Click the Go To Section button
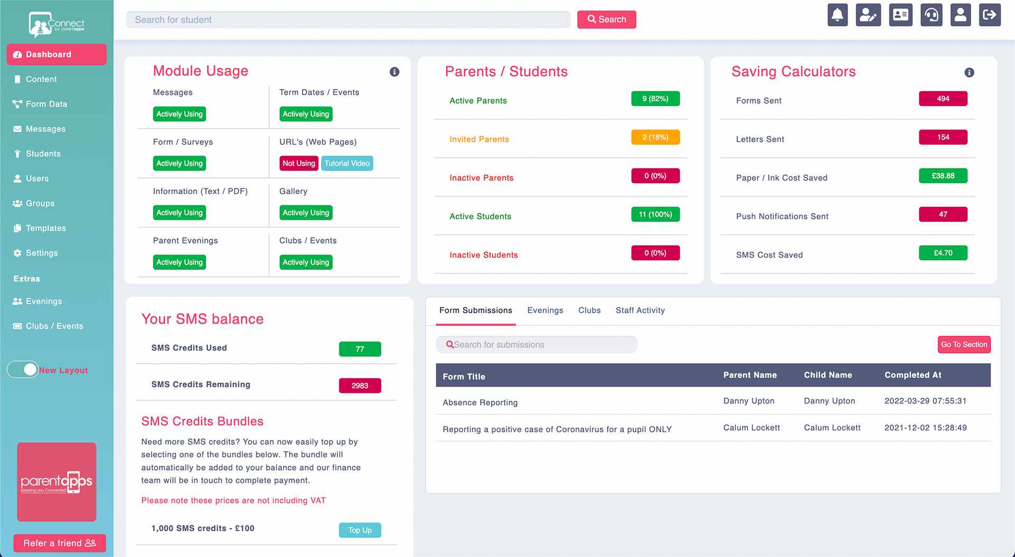The height and width of the screenshot is (557, 1015). point(964,344)
